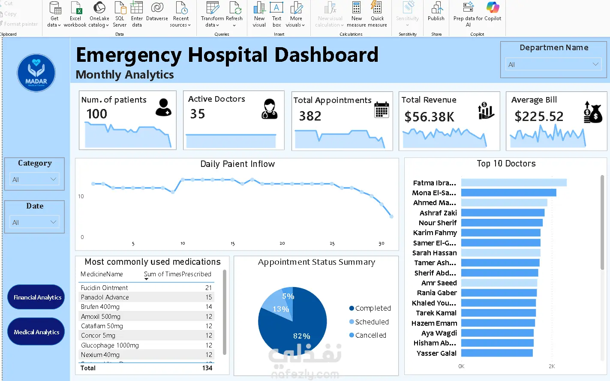Select Mona El-Sa... bar
The image size is (610, 381).
tap(509, 193)
